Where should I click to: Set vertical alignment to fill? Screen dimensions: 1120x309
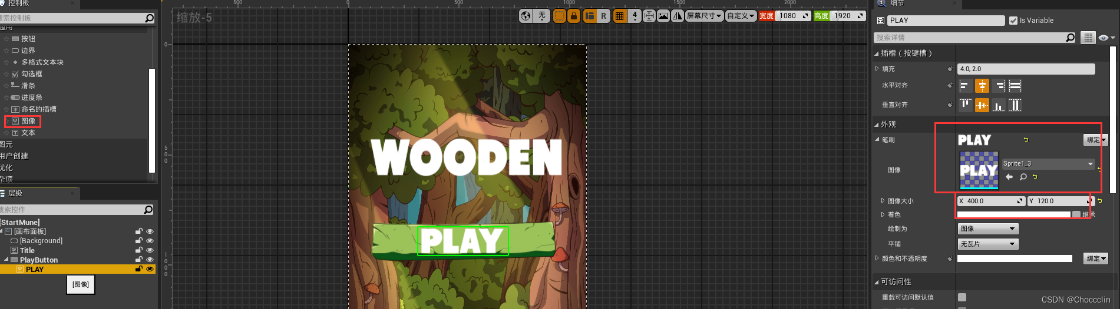coord(1015,105)
